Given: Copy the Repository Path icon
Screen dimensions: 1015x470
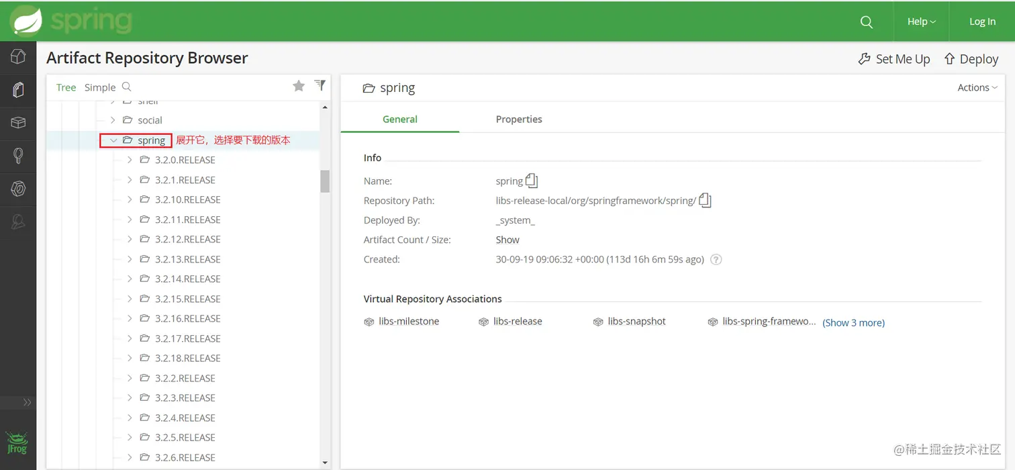Looking at the screenshot, I should (705, 200).
